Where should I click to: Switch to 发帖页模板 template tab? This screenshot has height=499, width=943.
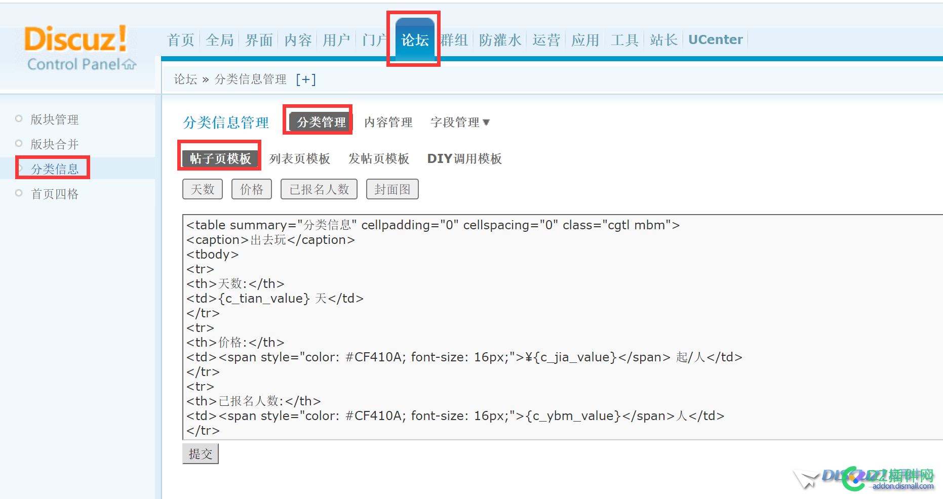(x=379, y=158)
